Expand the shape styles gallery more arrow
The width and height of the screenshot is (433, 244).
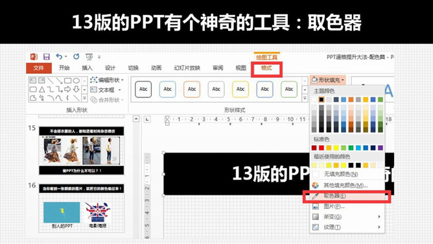coord(305,98)
